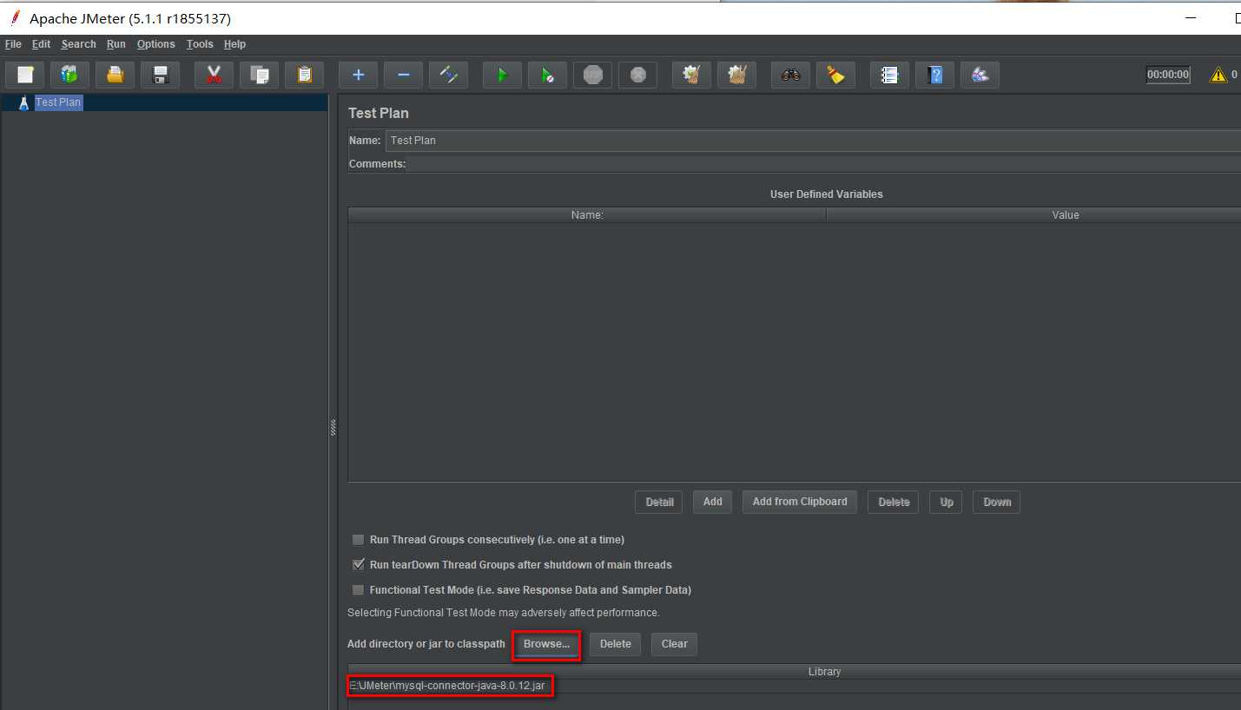
Task: Select the Test Plan tree node
Action: point(58,102)
